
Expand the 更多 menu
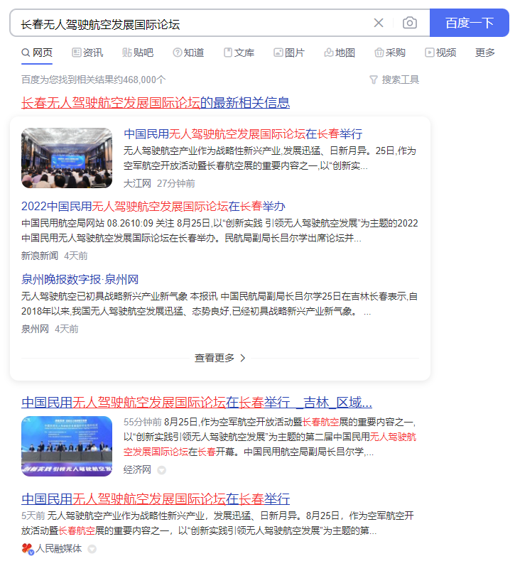pyautogui.click(x=485, y=53)
